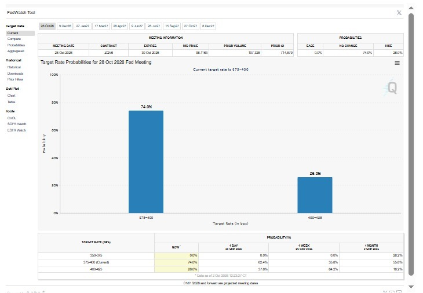The height and width of the screenshot is (293, 423).
Task: Click the '26.0%' label above the bar
Action: 315,173
